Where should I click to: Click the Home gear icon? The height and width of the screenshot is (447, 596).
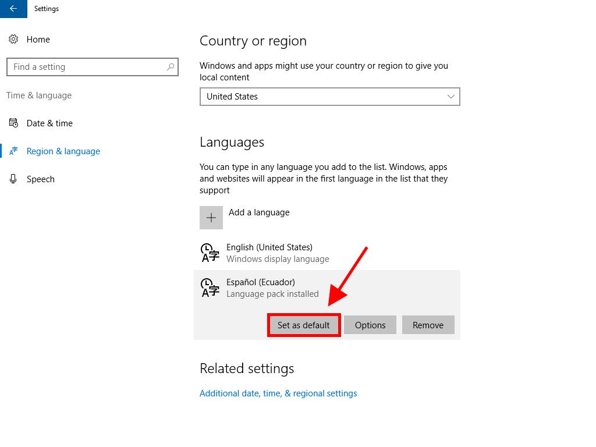(x=13, y=39)
